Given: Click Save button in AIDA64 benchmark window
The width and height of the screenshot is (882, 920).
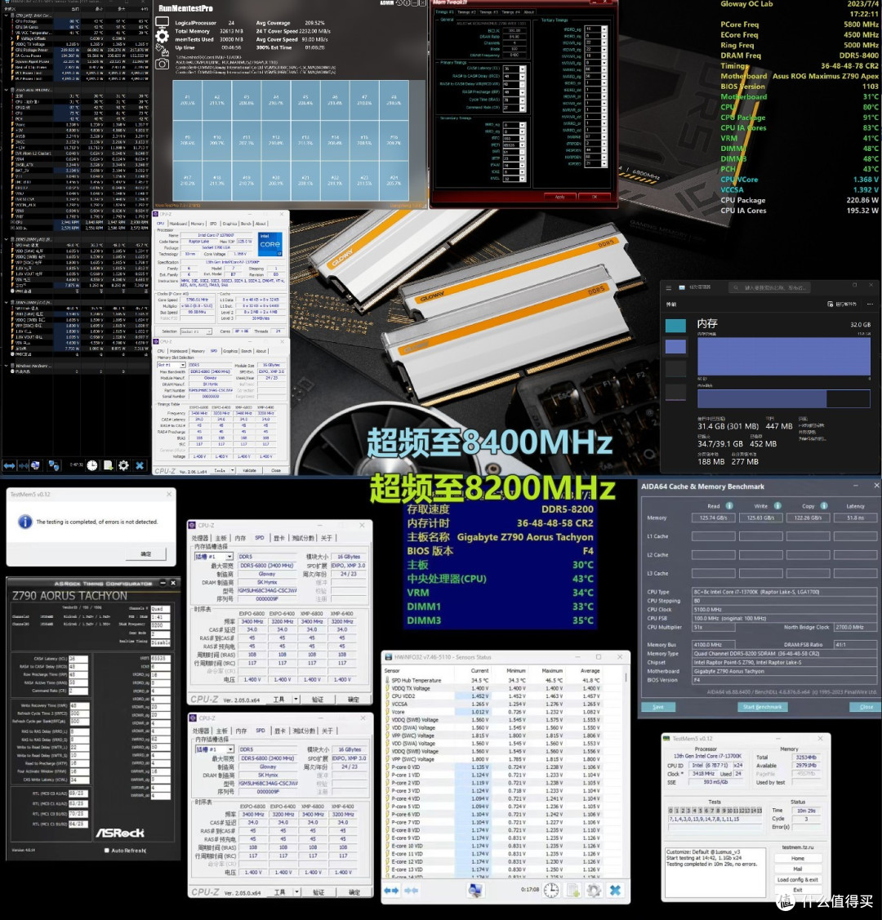Looking at the screenshot, I should [x=658, y=707].
